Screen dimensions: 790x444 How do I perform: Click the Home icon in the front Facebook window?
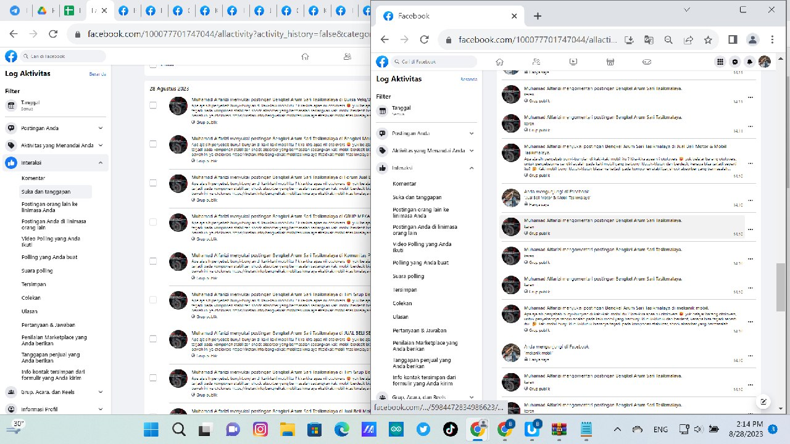click(x=499, y=62)
